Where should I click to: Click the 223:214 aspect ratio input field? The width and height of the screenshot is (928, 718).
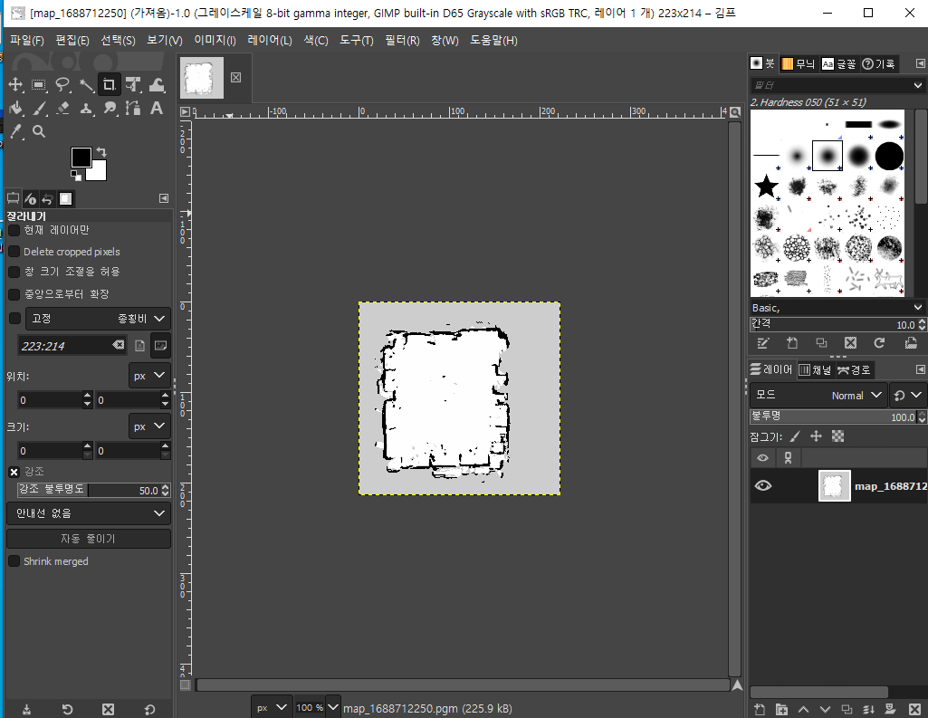63,346
